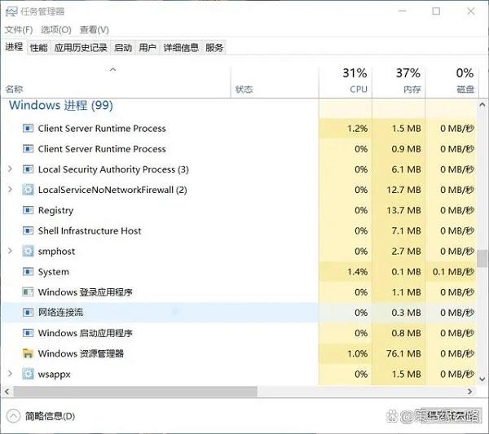The image size is (489, 434).
Task: Select the Registry process row name
Action: click(55, 210)
